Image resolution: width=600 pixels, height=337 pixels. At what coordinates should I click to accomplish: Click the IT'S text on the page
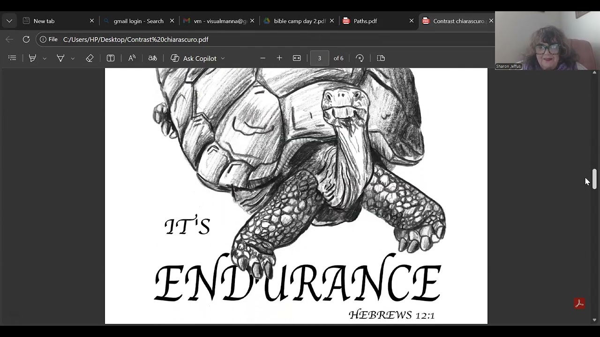[x=187, y=226]
